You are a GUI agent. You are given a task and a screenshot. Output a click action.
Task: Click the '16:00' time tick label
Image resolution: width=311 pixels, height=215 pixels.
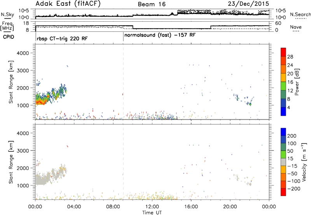(x=191, y=207)
